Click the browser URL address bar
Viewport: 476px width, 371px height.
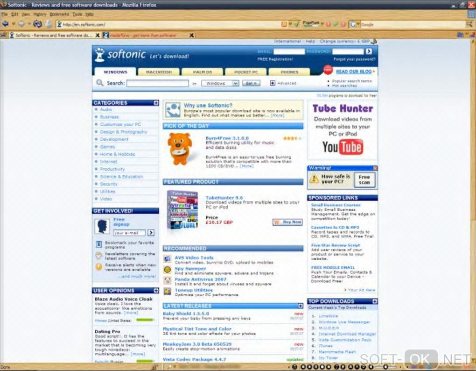167,24
